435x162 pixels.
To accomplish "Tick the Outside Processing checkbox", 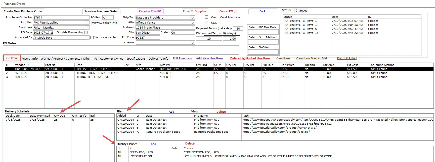I will [x=86, y=32].
